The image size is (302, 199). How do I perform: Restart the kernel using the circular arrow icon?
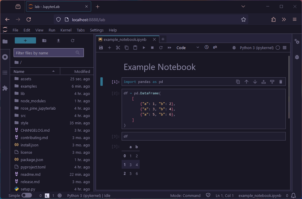[x=161, y=48]
